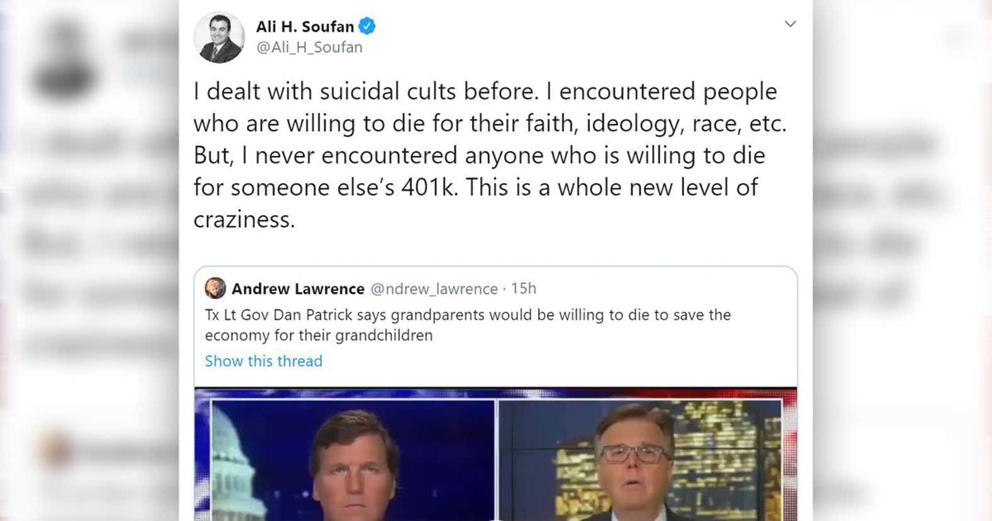Click the main tweet text about suicidal cults
This screenshot has height=521, width=992.
tap(490, 155)
